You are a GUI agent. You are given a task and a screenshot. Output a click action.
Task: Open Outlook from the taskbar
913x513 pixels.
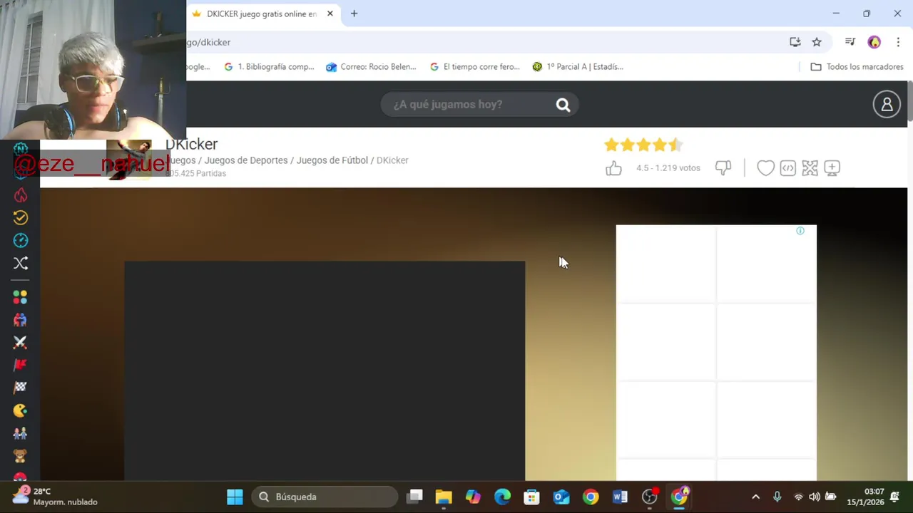click(x=561, y=497)
